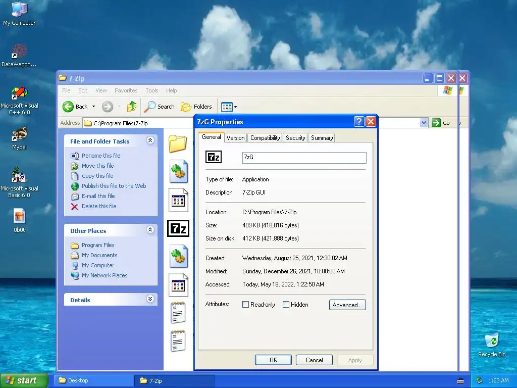
Task: Collapse the Other Places panel
Action: click(150, 230)
